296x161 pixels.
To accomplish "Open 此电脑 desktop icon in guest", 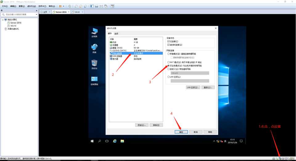I will 94,33.
